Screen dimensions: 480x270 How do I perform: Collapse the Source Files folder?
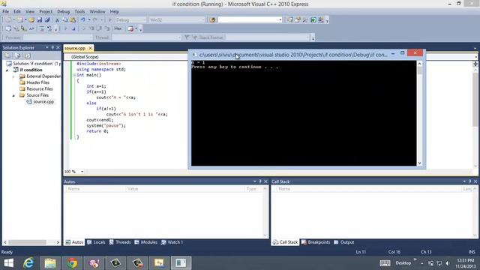13,95
